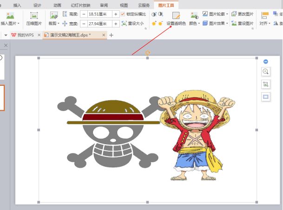Click the Picture Effects (图片效果) icon
The image size is (283, 210).
click(205, 23)
